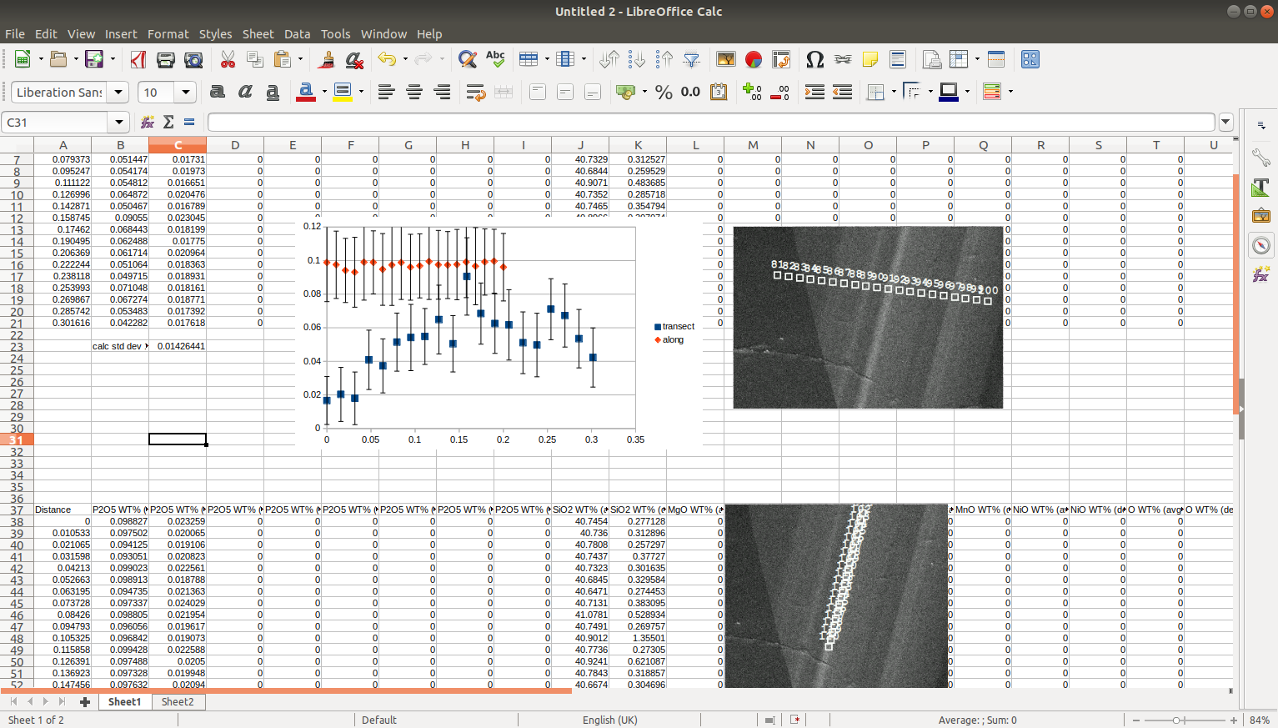This screenshot has width=1278, height=728.
Task: Click the Format as Percent icon
Action: coord(664,92)
